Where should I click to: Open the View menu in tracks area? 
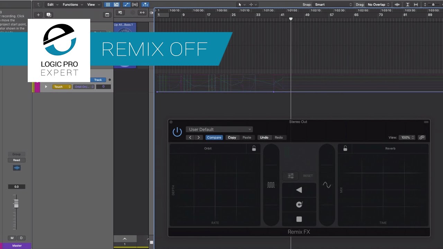tap(93, 4)
